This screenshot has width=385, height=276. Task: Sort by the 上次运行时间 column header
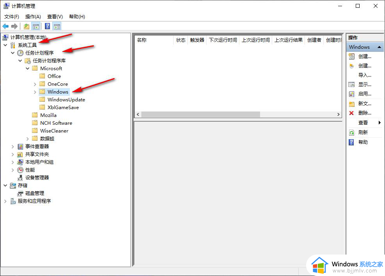[x=256, y=40]
